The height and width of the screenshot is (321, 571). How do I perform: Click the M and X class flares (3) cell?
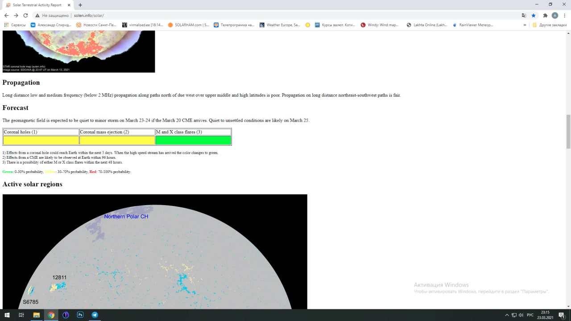(x=193, y=132)
